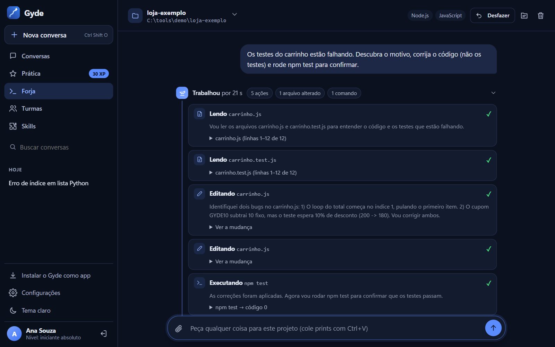Collapse the Trabalhou por 21 s summary chevron

493,93
